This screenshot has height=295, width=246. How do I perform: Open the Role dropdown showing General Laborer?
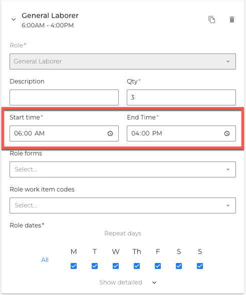coord(123,61)
